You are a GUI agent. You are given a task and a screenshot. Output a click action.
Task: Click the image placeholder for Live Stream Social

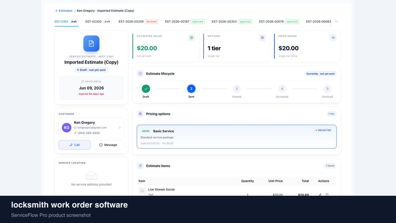142,191
